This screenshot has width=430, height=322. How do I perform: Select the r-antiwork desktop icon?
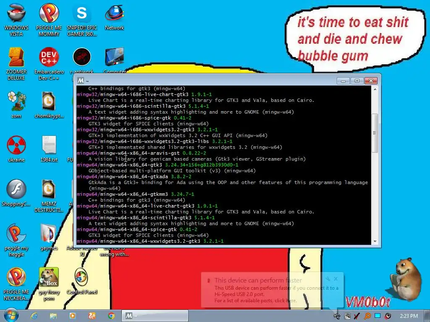click(x=82, y=60)
